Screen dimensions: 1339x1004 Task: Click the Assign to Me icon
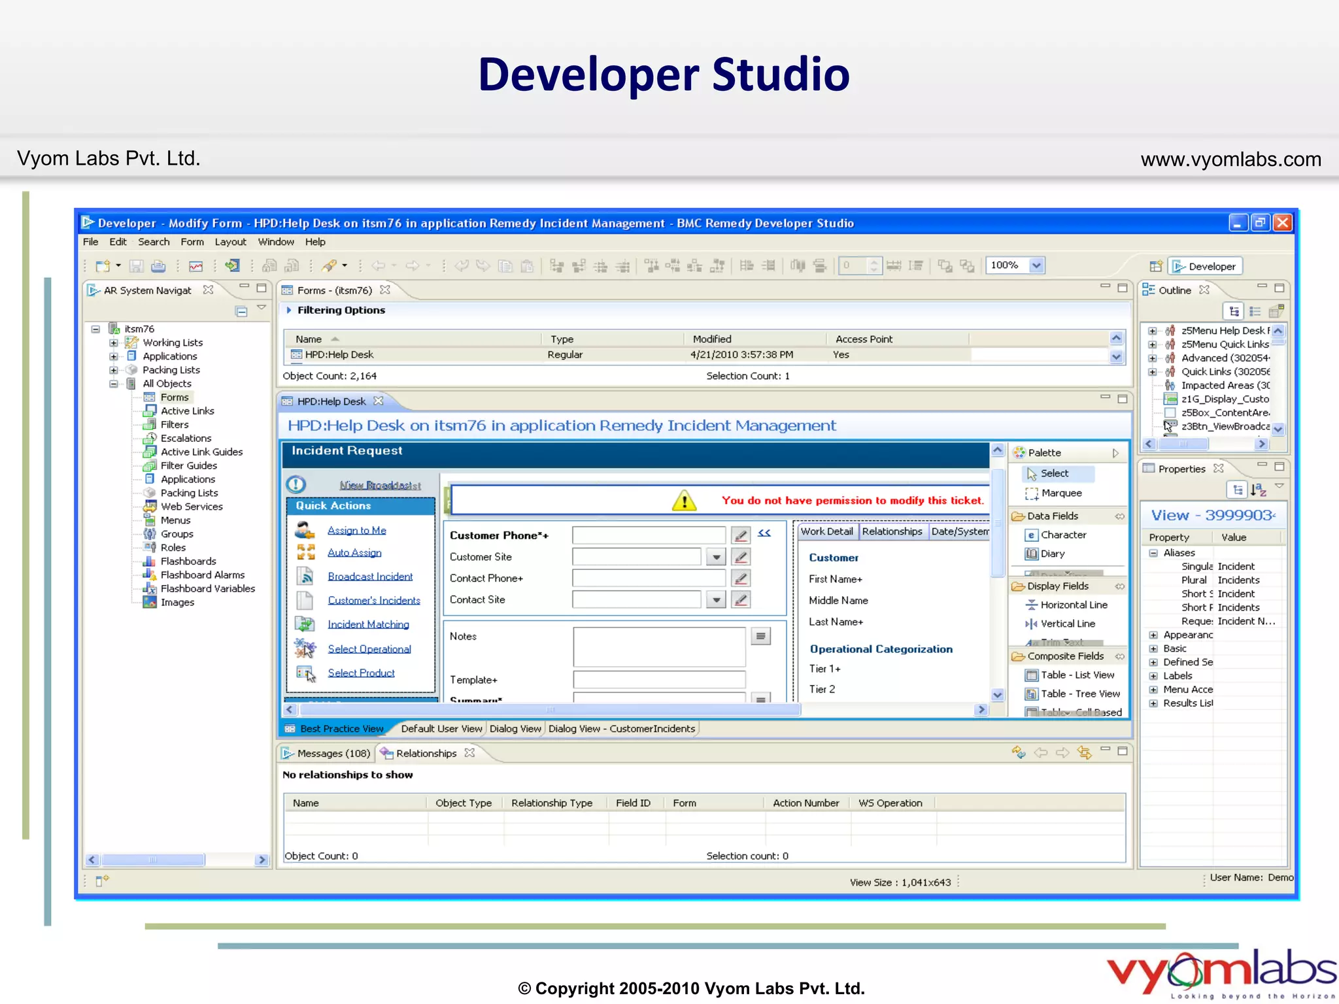(x=305, y=530)
